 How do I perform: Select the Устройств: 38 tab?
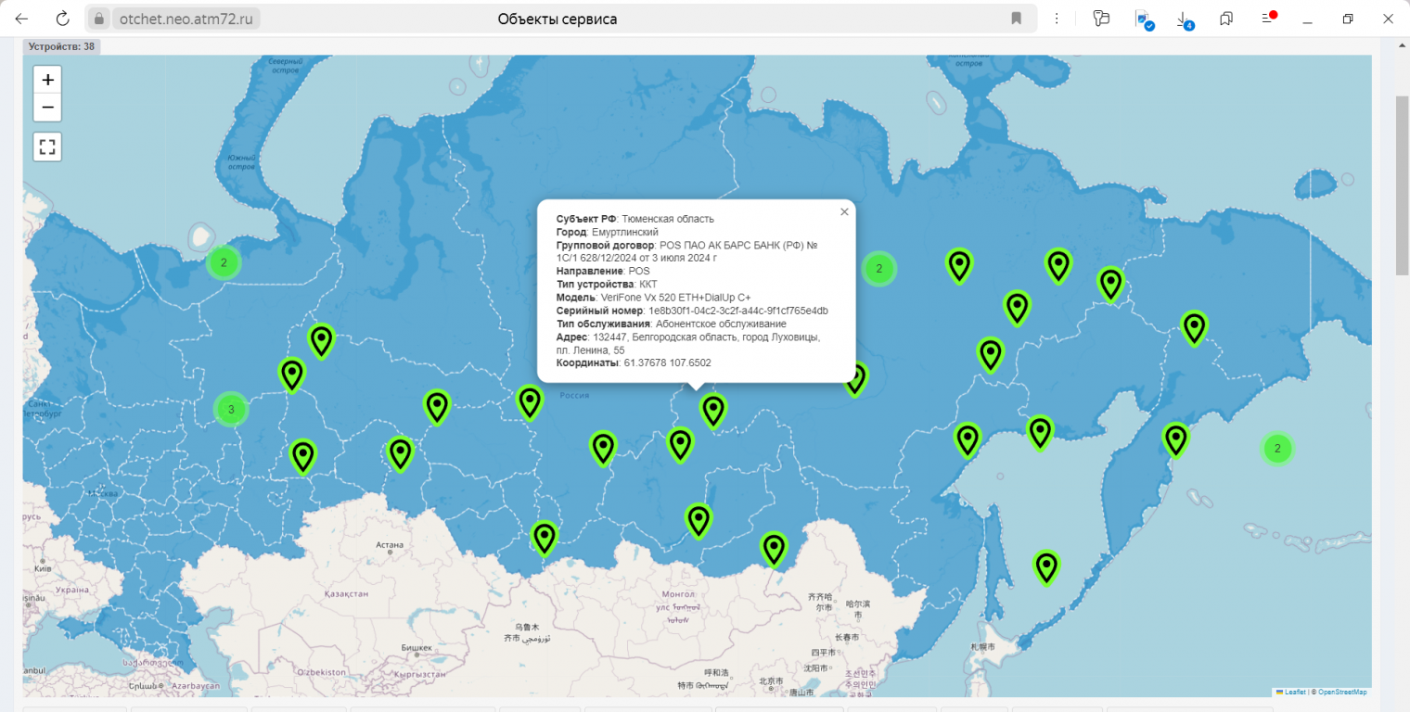coord(61,46)
